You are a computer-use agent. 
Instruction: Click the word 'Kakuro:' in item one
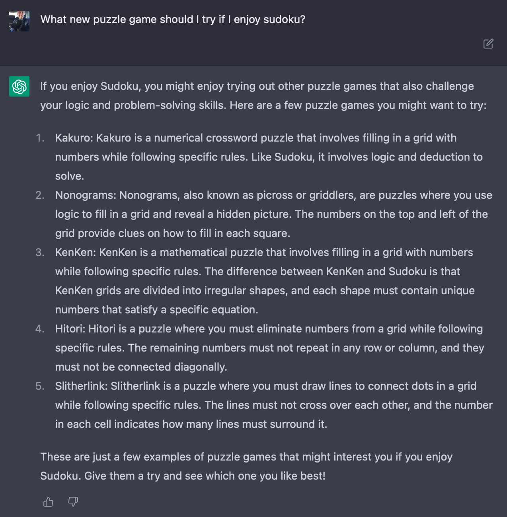[x=74, y=138]
